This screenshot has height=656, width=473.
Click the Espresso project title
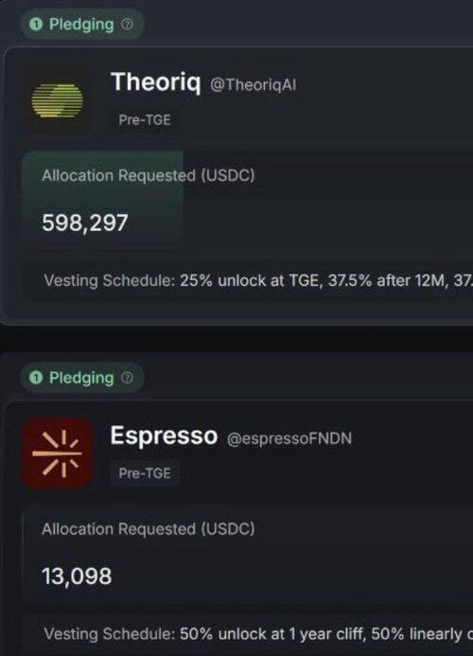164,435
